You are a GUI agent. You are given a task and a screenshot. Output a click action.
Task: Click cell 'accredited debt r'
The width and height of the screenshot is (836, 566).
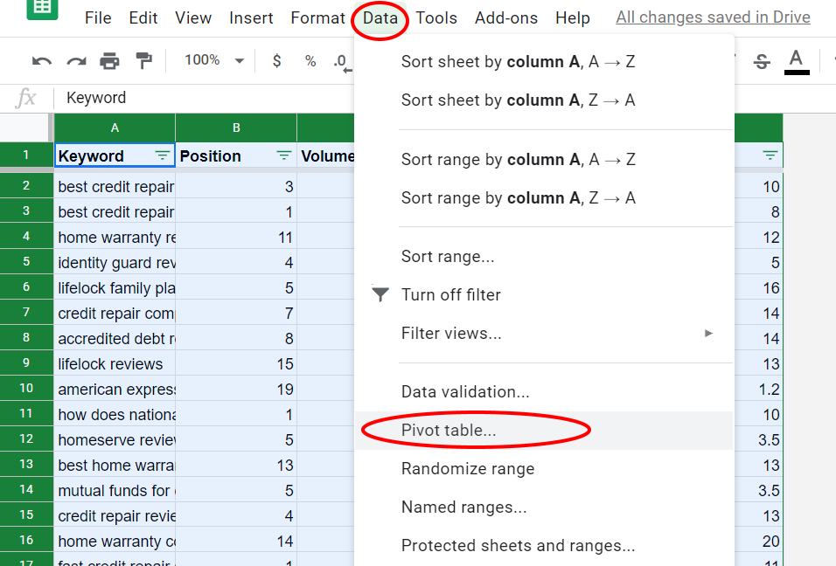(x=115, y=339)
